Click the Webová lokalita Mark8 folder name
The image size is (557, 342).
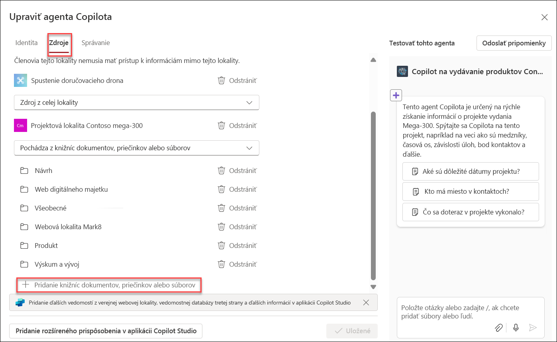click(x=68, y=227)
